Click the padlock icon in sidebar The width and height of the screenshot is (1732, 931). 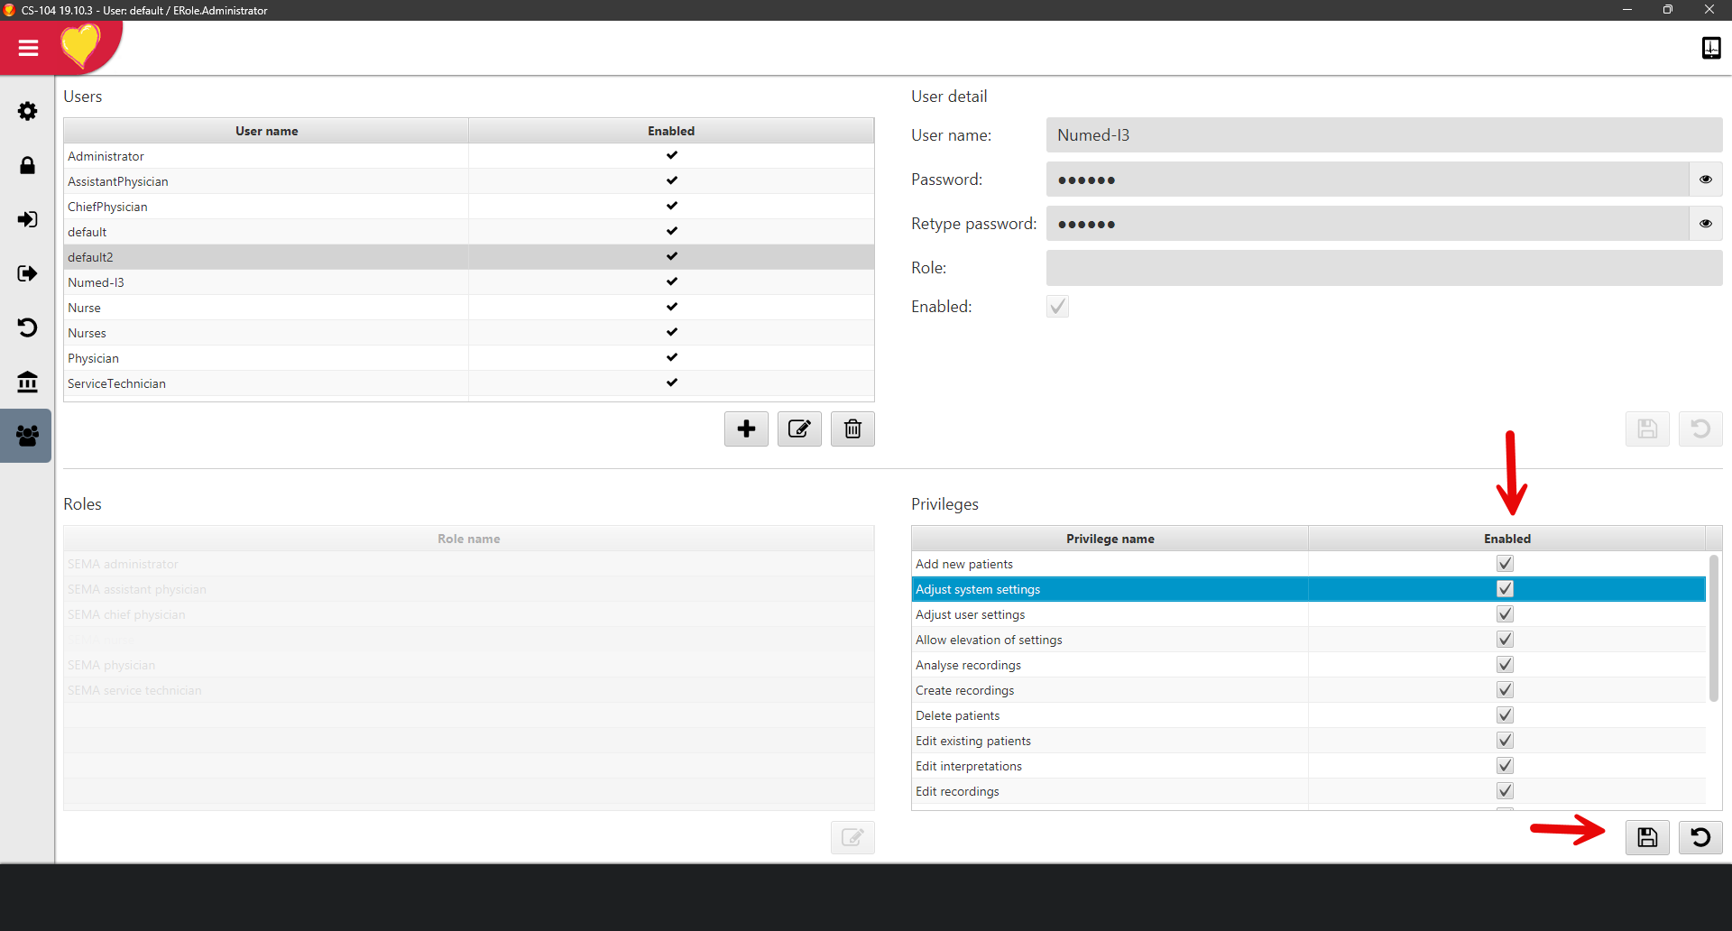pyautogui.click(x=28, y=165)
